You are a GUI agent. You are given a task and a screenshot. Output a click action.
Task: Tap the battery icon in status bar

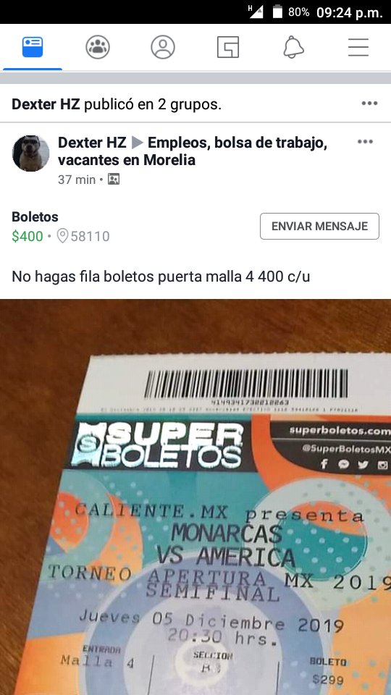point(277,12)
